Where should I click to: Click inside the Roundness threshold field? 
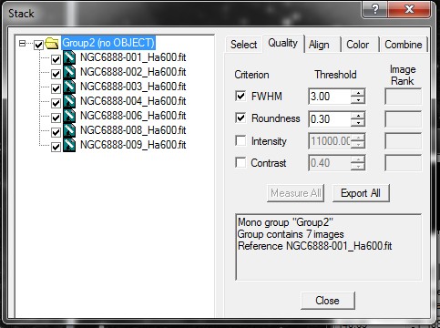point(330,118)
